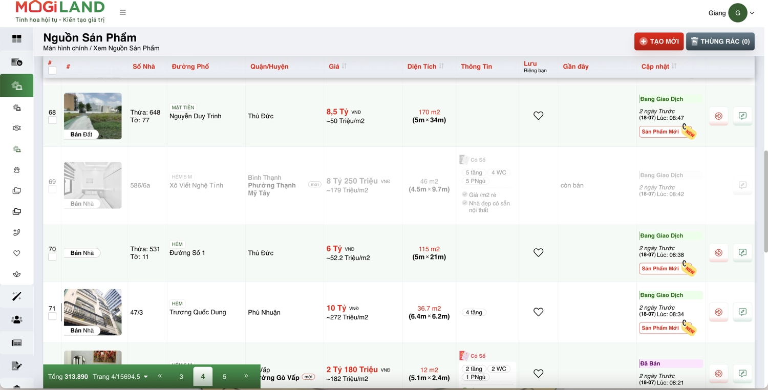This screenshot has width=768, height=390.
Task: Toggle the select-all checkbox in the table header
Action: (52, 71)
